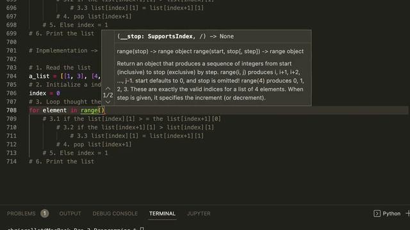Click comment '# 6. Print the list' line 699
The width and height of the screenshot is (410, 230).
(x=61, y=33)
